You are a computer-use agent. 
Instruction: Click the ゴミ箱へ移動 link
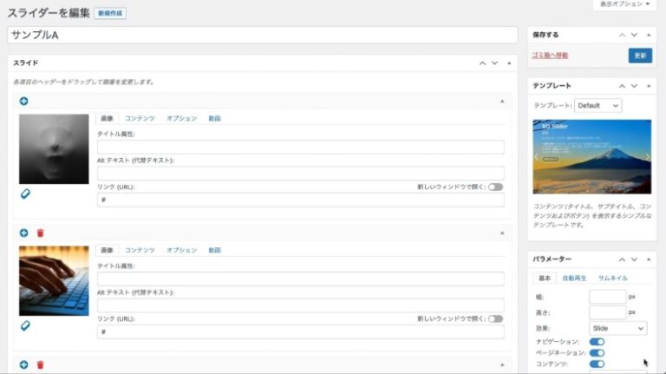[x=551, y=56]
